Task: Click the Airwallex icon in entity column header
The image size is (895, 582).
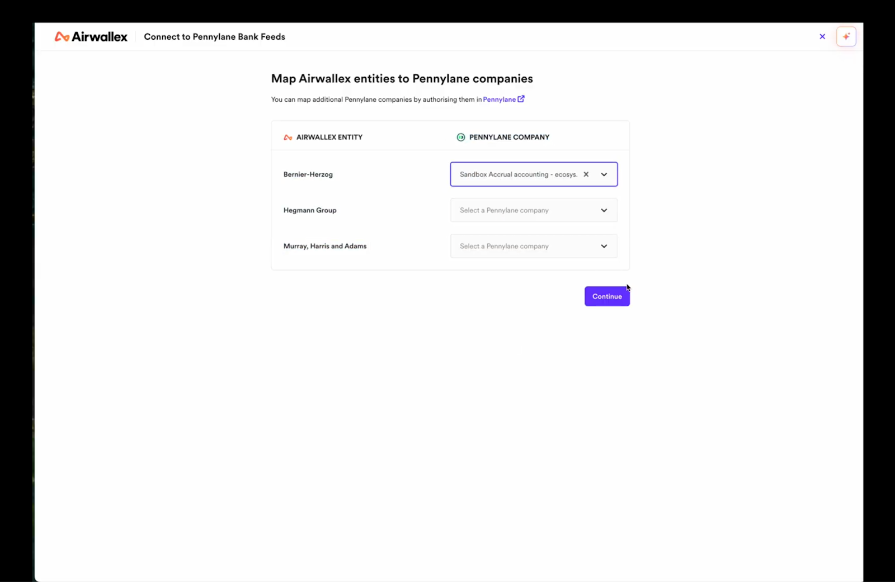Action: (288, 138)
